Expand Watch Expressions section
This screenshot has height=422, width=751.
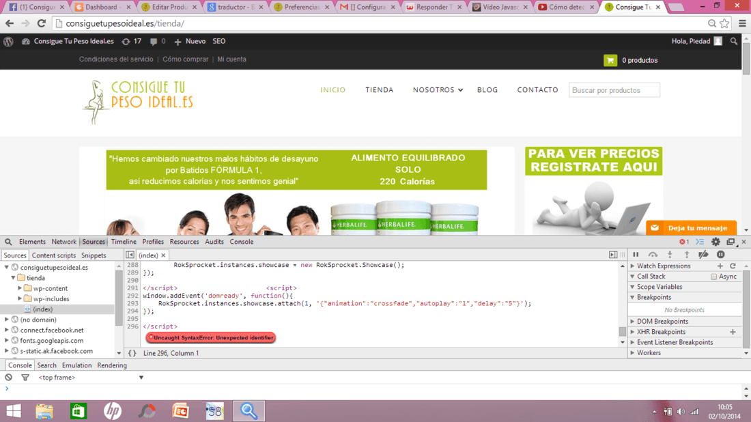point(632,266)
